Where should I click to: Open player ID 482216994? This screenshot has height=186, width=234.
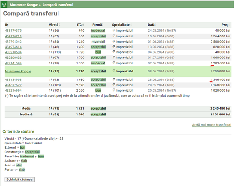[13, 90]
